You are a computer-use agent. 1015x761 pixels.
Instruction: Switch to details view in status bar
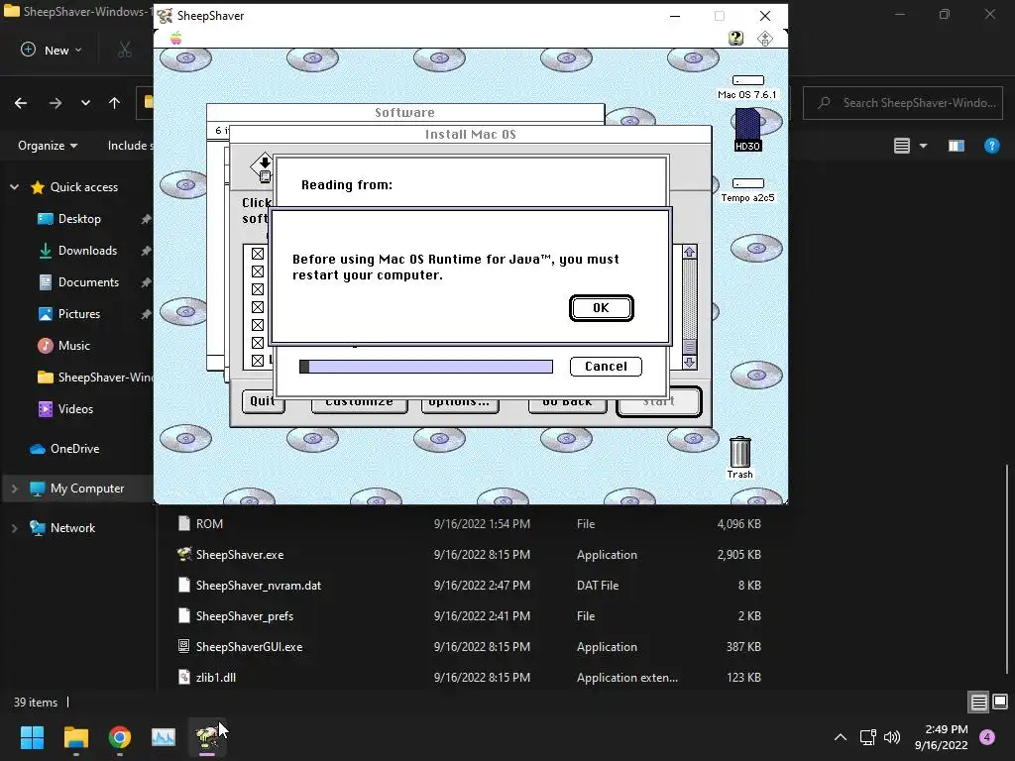click(x=978, y=702)
